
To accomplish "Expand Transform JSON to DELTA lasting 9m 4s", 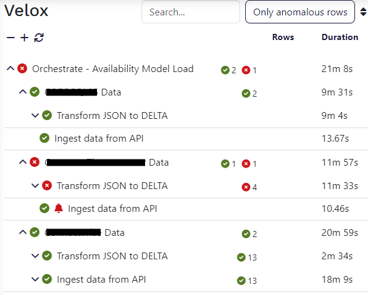I will (35, 115).
